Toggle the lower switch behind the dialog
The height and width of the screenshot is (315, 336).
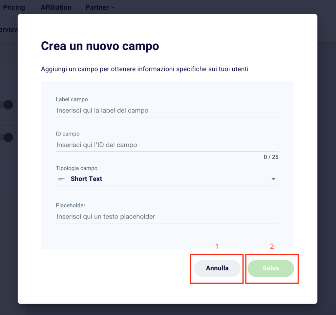coord(8,137)
